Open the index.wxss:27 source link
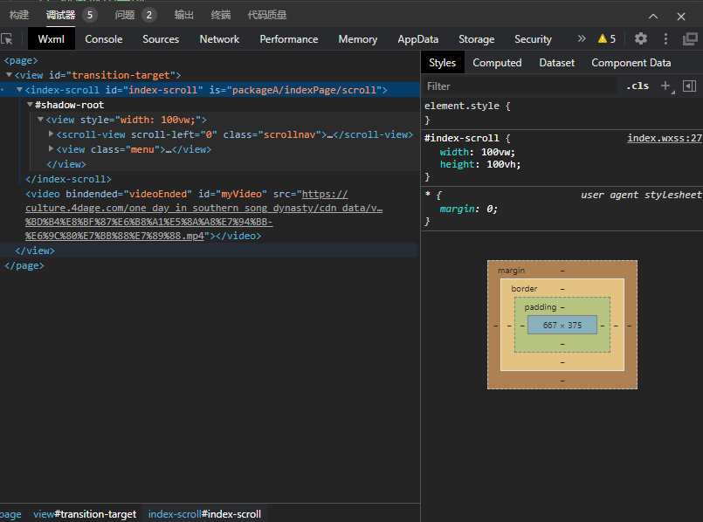 (664, 138)
